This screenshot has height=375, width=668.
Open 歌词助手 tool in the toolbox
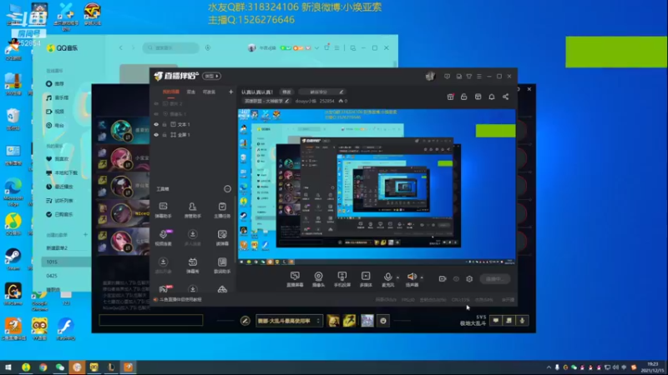pyautogui.click(x=222, y=265)
